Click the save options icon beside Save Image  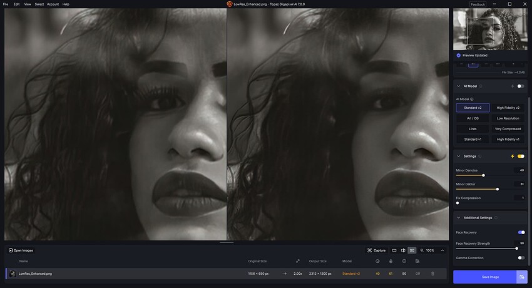coord(522,277)
